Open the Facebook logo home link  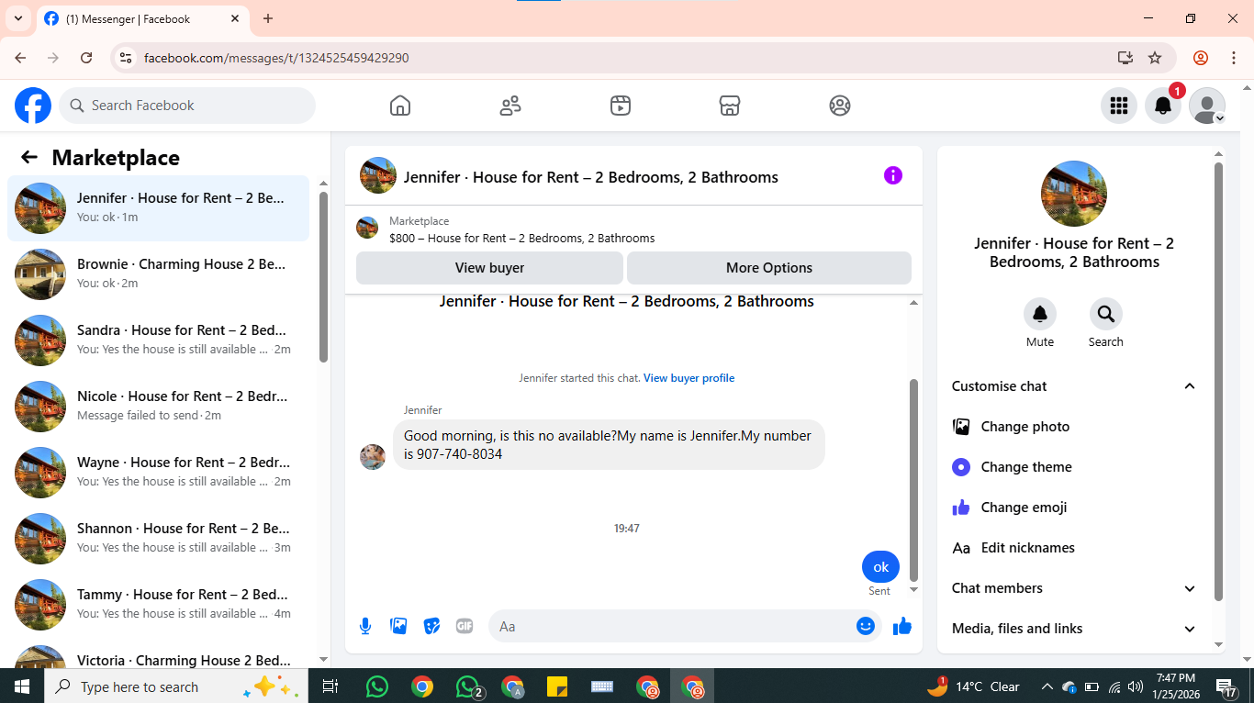pyautogui.click(x=33, y=106)
